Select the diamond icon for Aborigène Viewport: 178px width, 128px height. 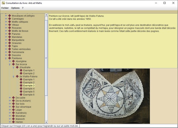(13, 61)
